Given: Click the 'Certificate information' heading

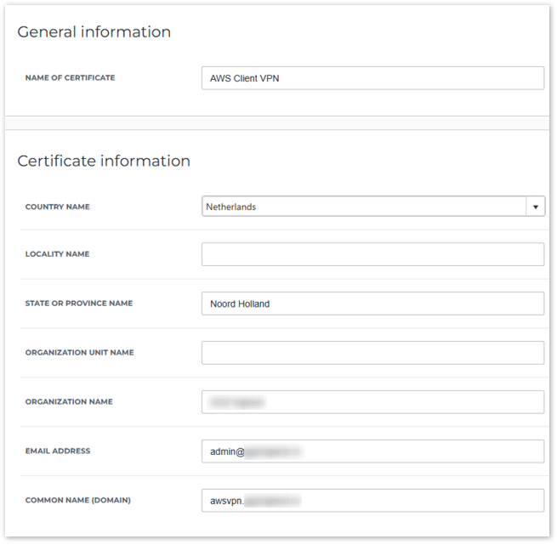Looking at the screenshot, I should (x=104, y=161).
